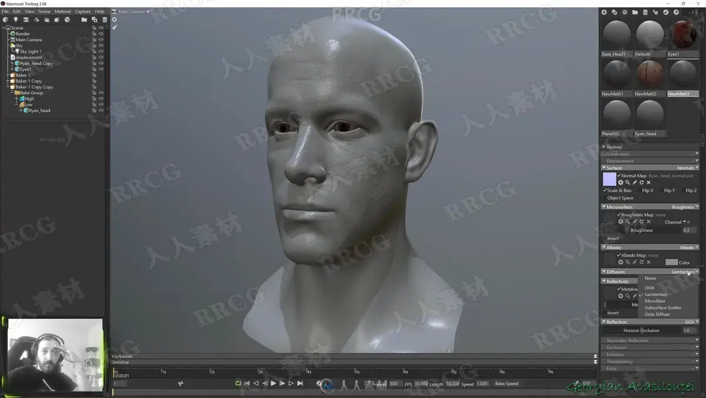Enable the Object Space checkbox
Screen dimensions: 706x398
[605, 198]
